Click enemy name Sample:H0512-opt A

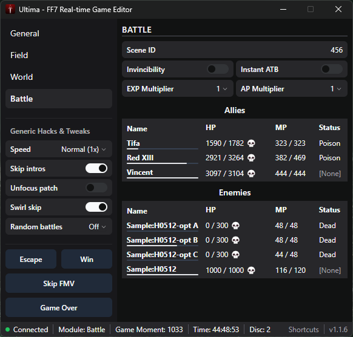tap(163, 226)
